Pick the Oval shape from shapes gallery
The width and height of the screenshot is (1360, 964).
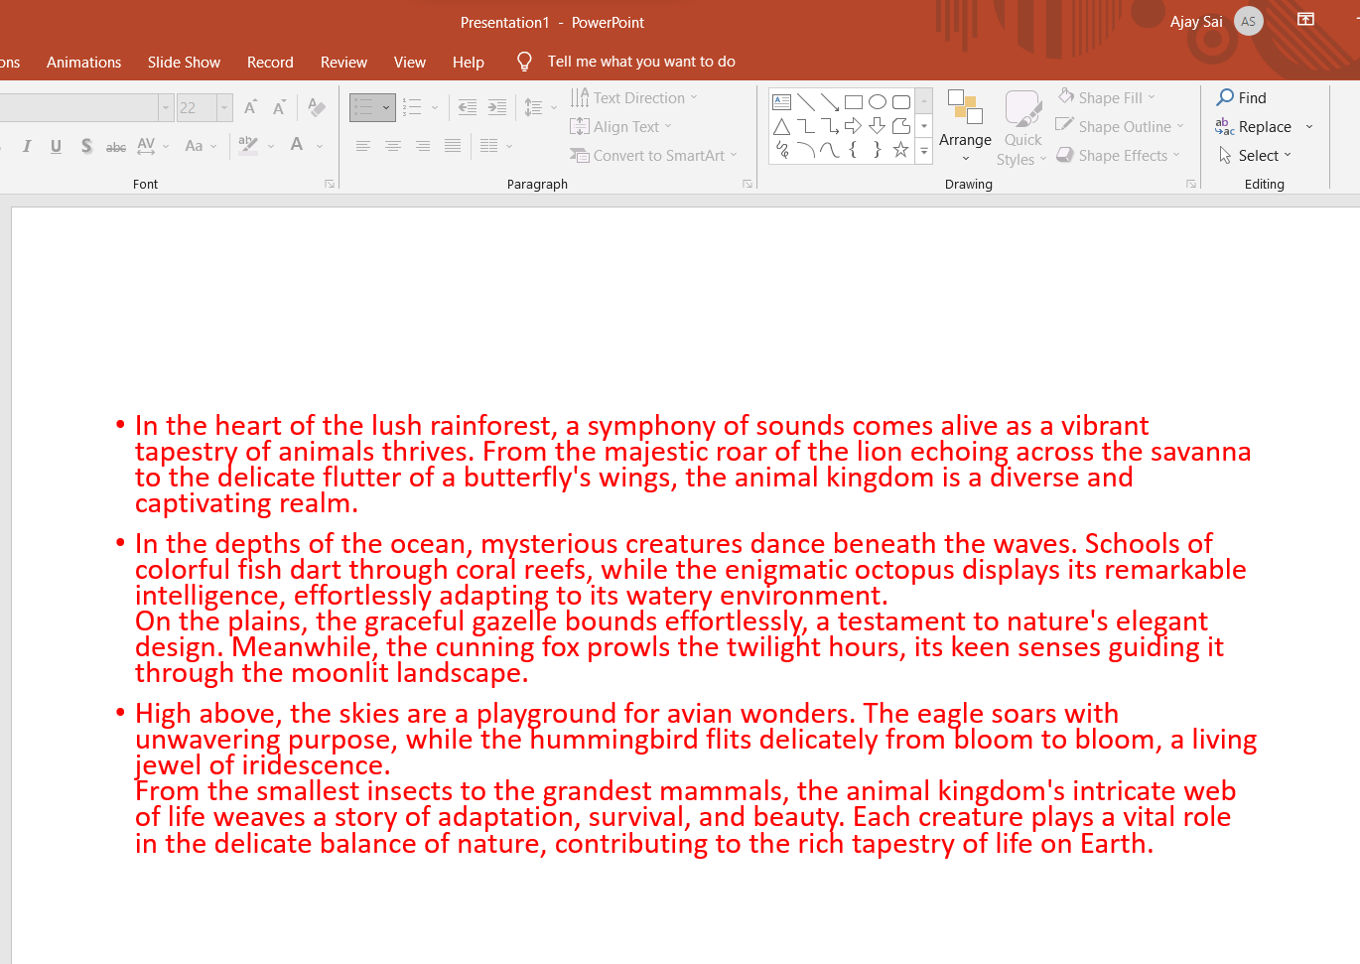878,102
